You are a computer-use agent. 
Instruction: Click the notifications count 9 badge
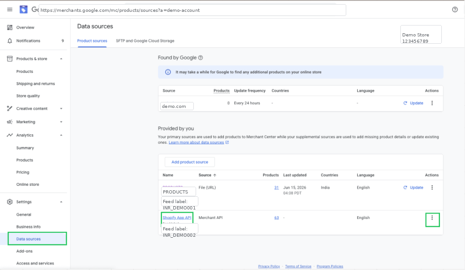tap(63, 41)
